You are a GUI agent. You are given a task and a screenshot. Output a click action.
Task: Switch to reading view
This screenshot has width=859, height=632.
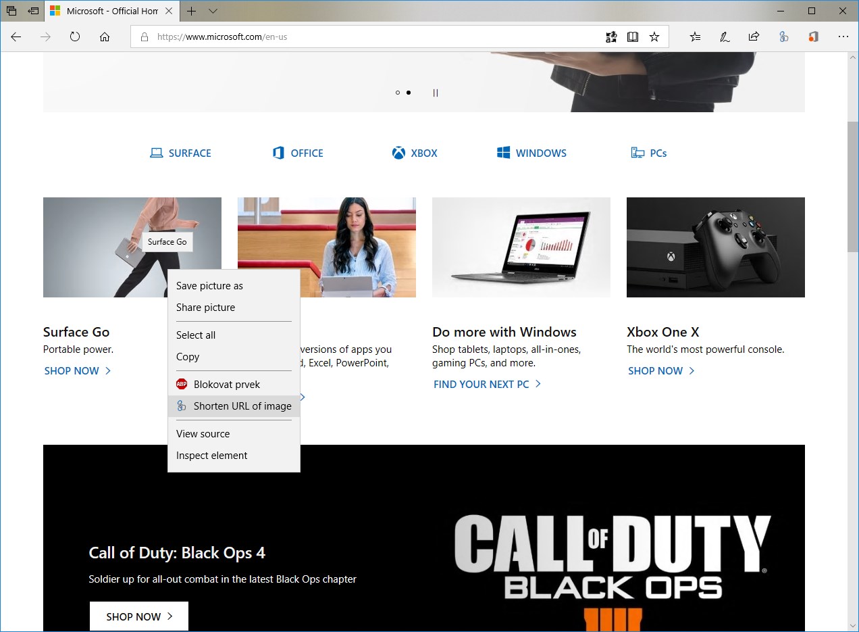[x=633, y=37]
